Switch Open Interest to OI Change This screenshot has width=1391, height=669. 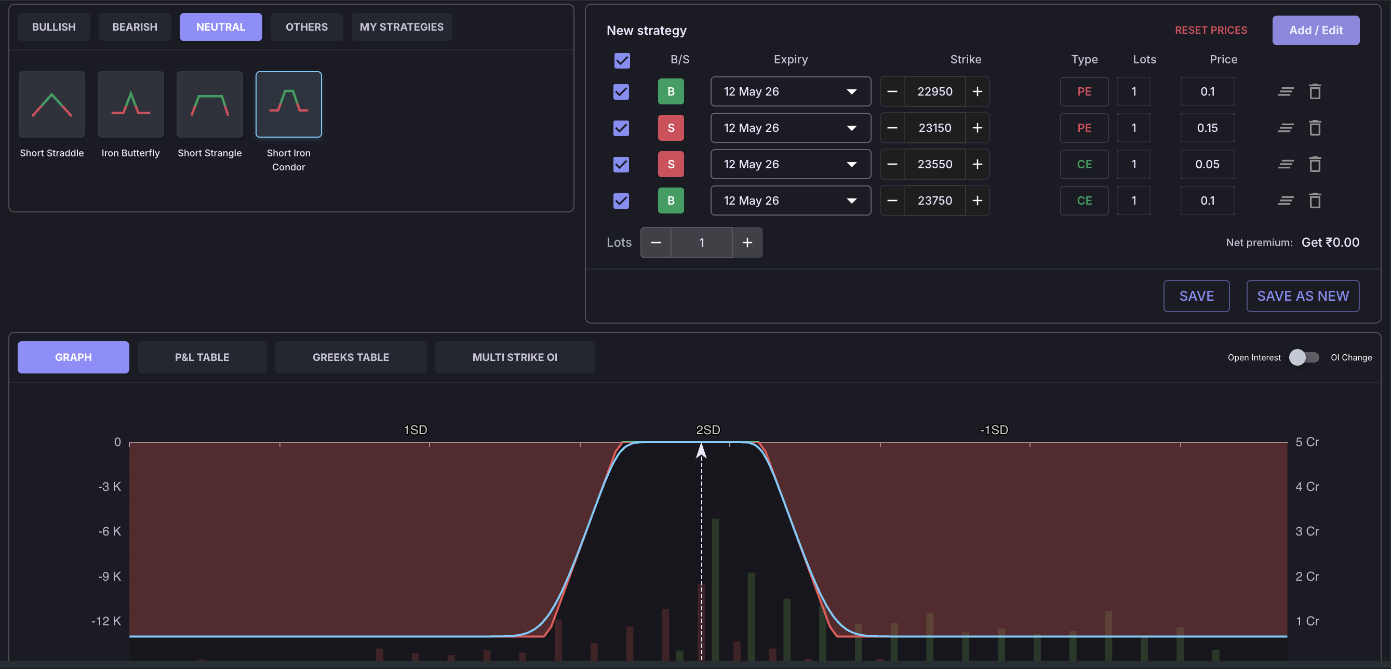coord(1304,357)
